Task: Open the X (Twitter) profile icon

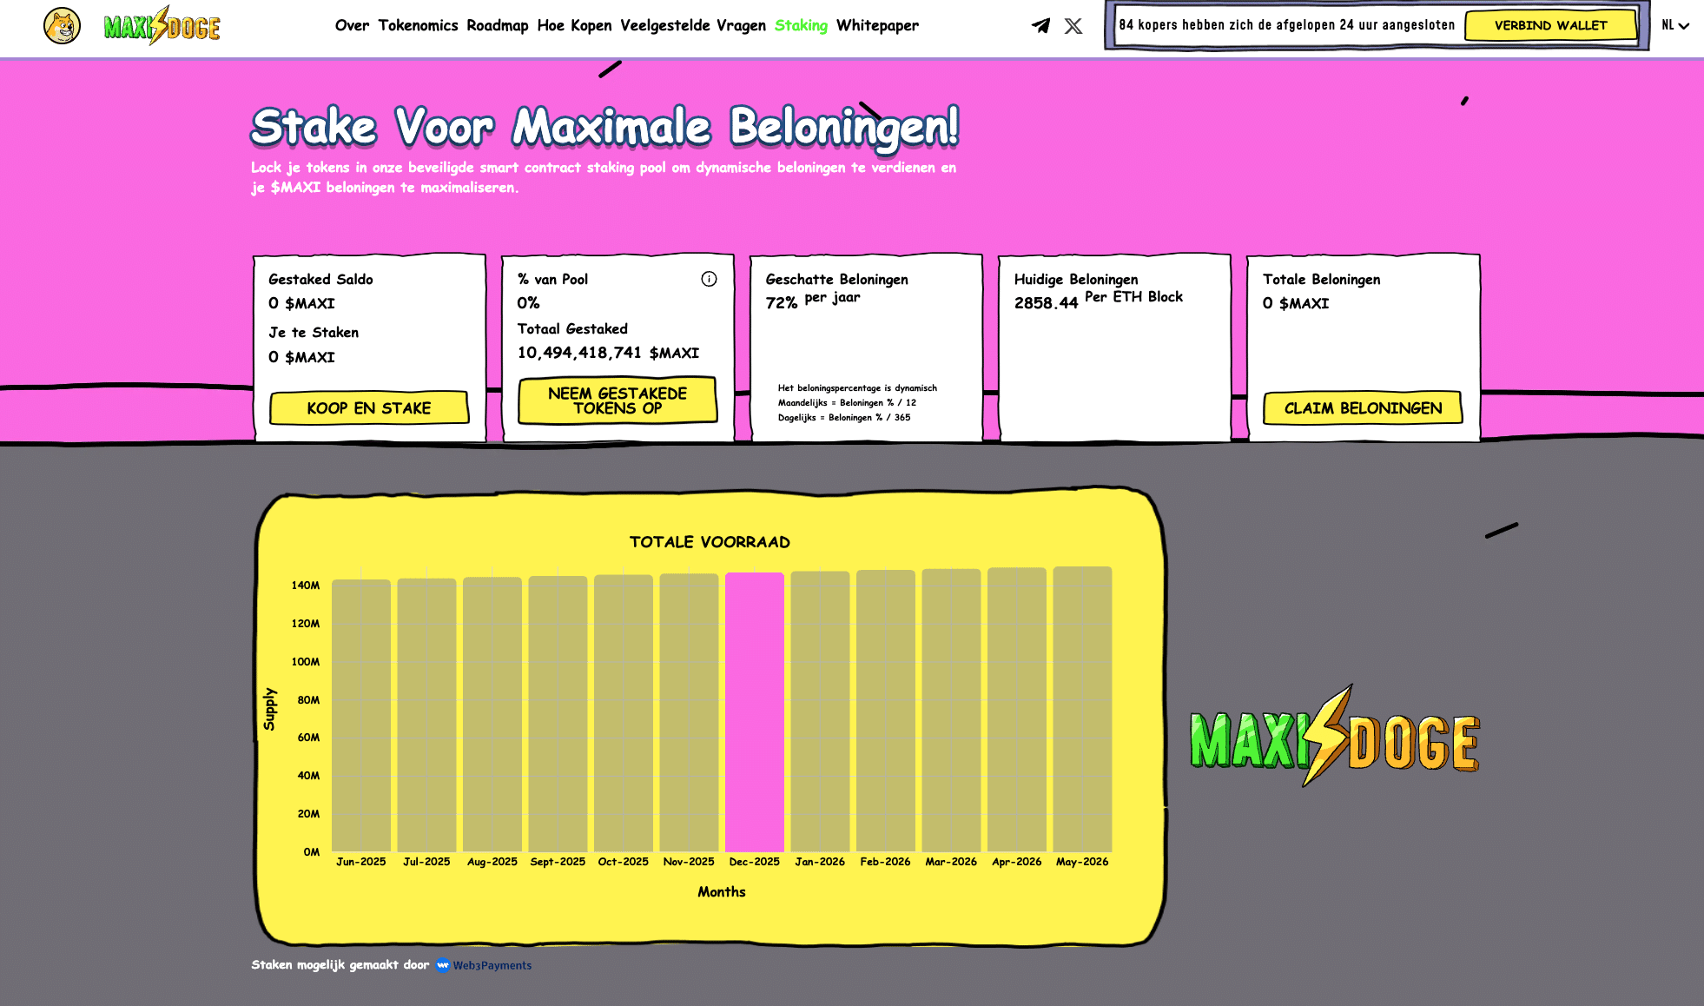Action: coord(1073,26)
